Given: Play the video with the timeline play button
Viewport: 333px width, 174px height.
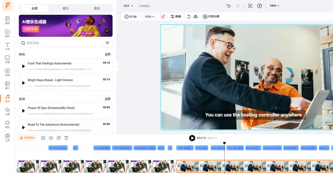Looking at the screenshot, I should pyautogui.click(x=192, y=138).
